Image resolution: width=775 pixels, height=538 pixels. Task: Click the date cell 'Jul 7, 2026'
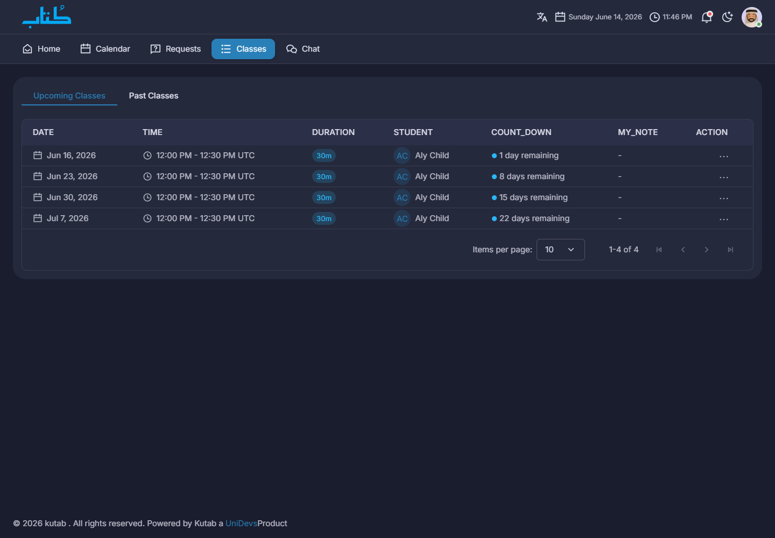click(x=61, y=218)
